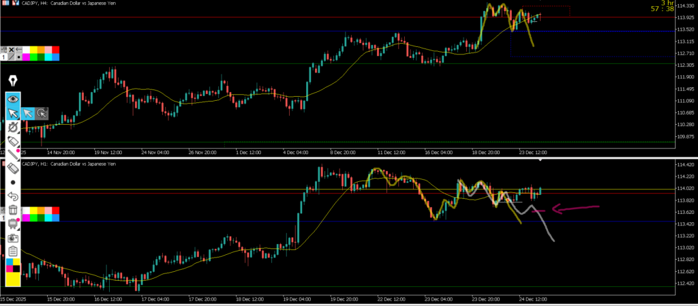Viewport: 698px width, 306px height.
Task: Pick red in the H1 chart palette
Action: click(x=56, y=211)
